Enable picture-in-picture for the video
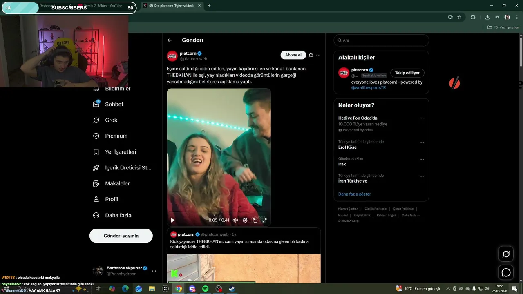Image resolution: width=523 pixels, height=294 pixels. [x=255, y=220]
